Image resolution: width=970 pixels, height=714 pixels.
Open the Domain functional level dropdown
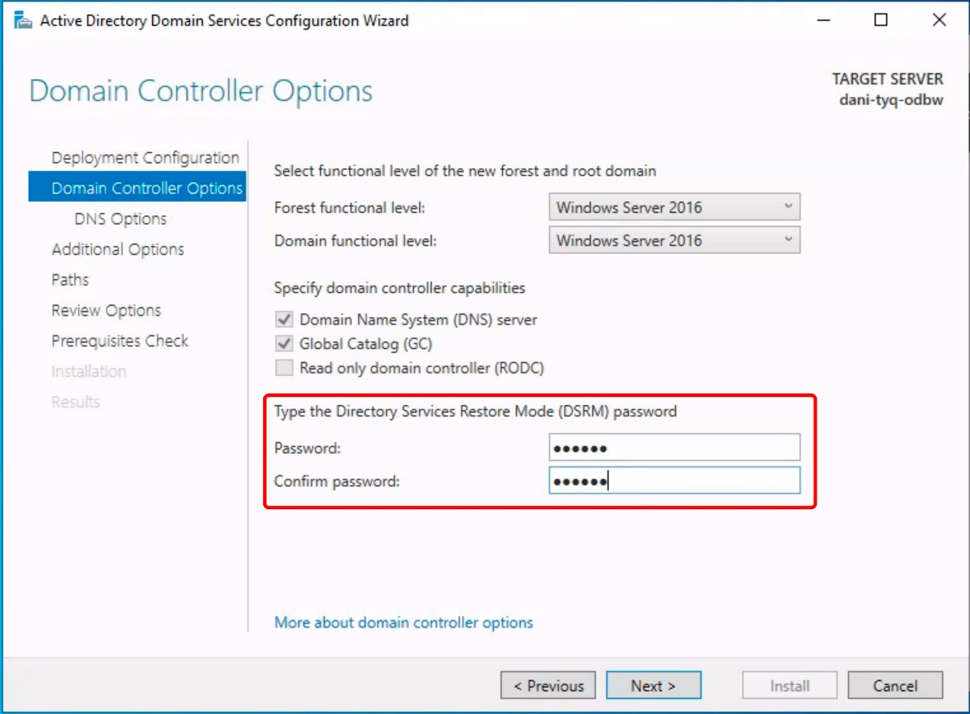pos(674,240)
